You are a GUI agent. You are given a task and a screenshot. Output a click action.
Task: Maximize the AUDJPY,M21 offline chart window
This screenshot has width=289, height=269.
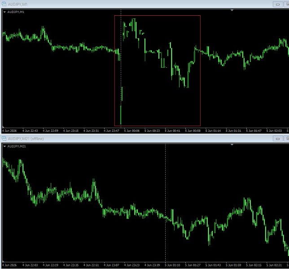pyautogui.click(x=287, y=139)
